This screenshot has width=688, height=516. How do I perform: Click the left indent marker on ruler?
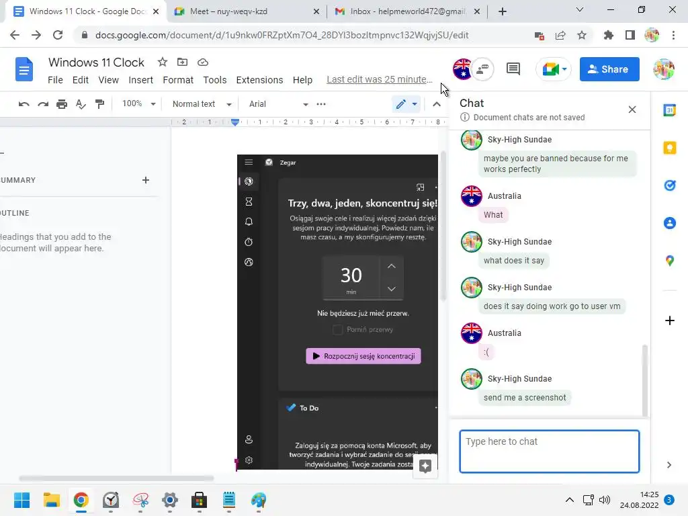pyautogui.click(x=235, y=122)
